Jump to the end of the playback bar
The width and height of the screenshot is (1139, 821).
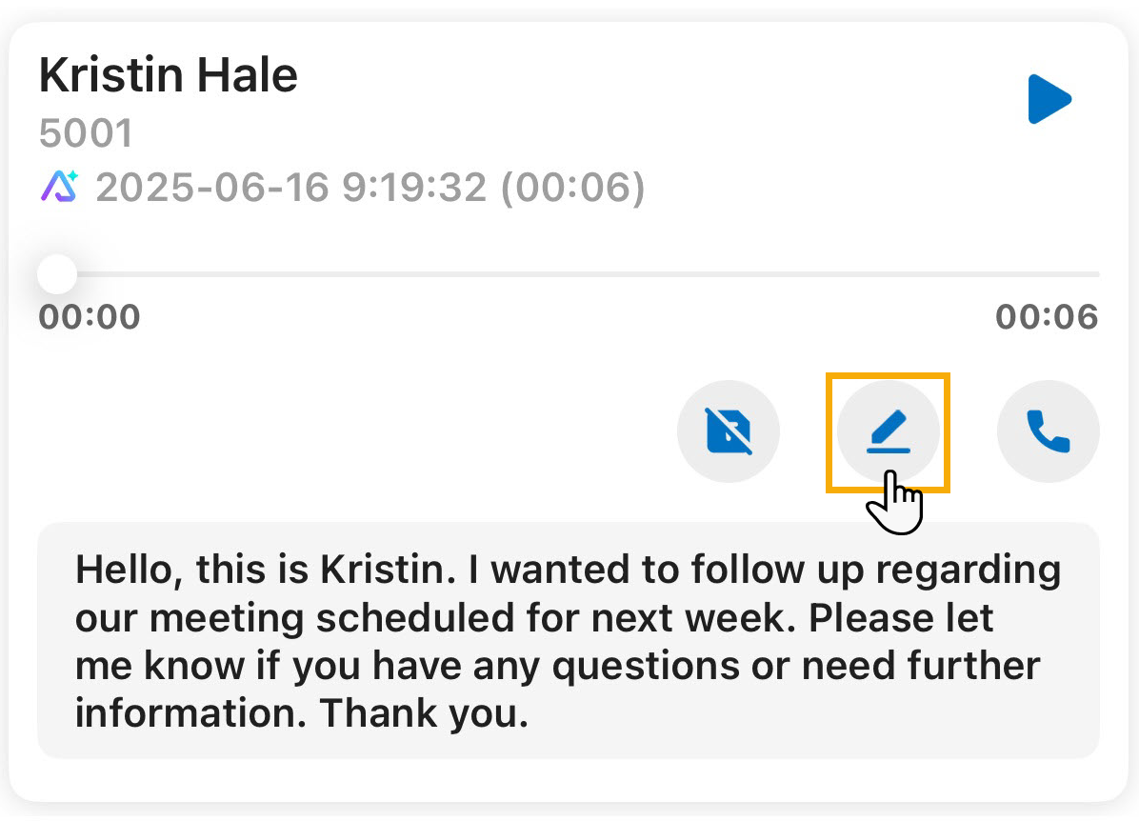1096,274
